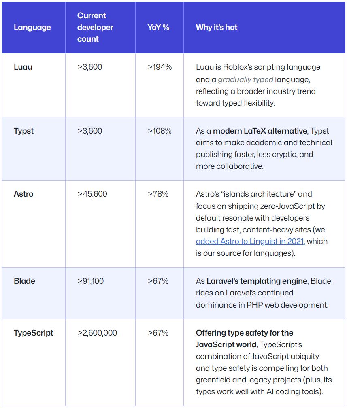Image resolution: width=347 pixels, height=408 pixels.
Task: Click the "Current developer count" column header
Action: point(95,28)
